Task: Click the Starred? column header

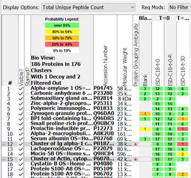Action: (28, 77)
